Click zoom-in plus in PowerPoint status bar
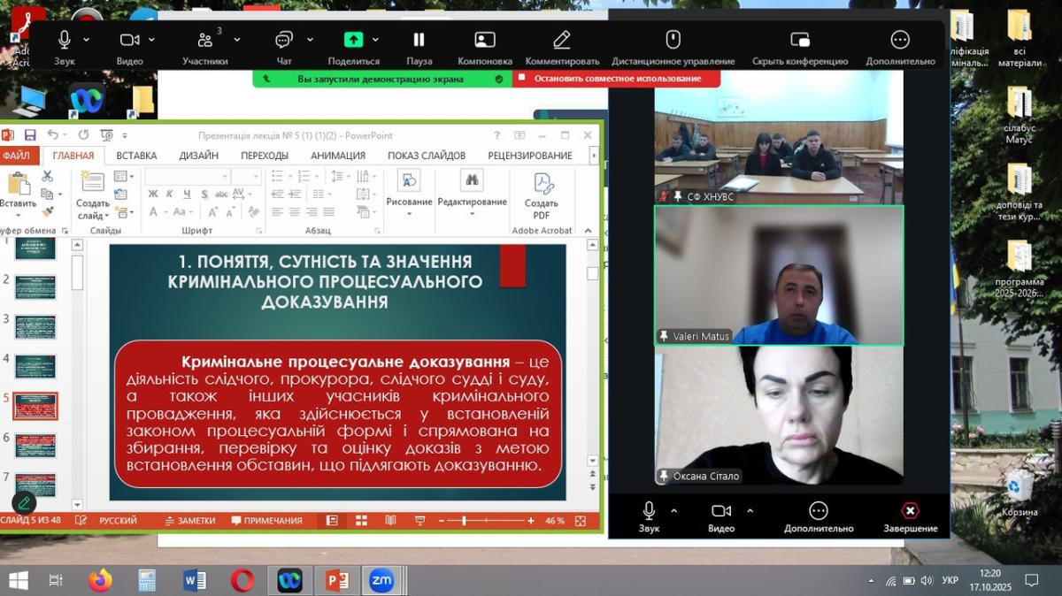This screenshot has height=596, width=1062. coord(530,521)
